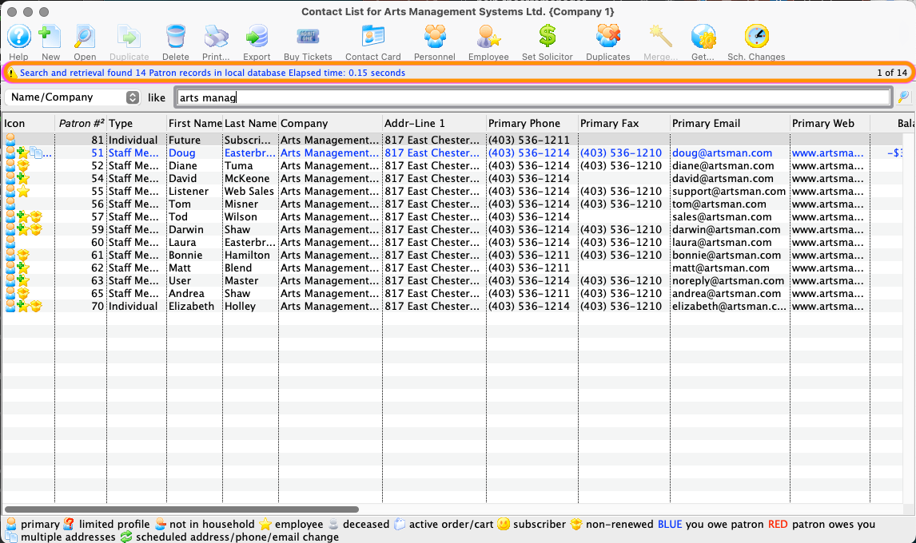Open the Personnel toolbar icon
Viewport: 916px width, 543px height.
[x=435, y=37]
